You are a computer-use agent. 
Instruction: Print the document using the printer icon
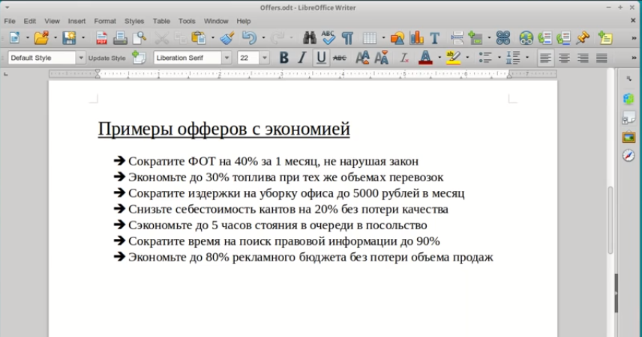point(120,38)
